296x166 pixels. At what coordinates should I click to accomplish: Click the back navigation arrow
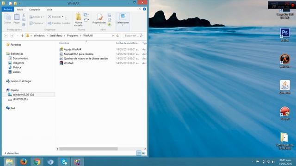[6, 36]
